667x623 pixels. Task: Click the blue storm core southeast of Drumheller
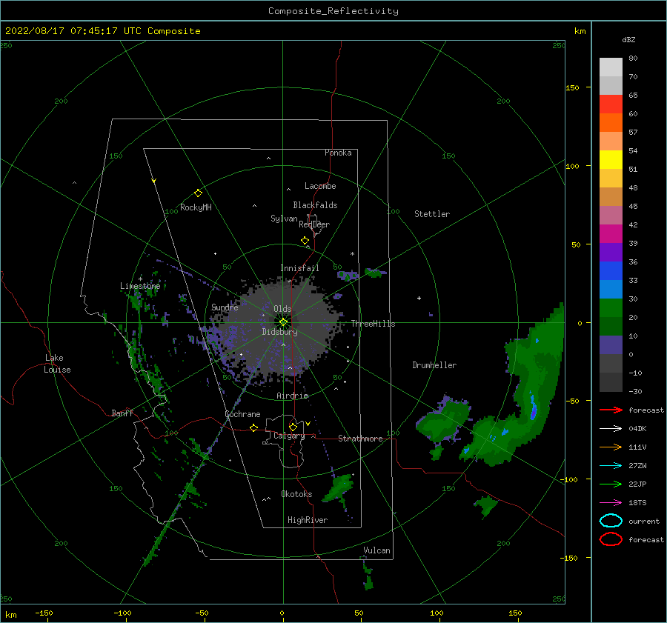click(534, 407)
